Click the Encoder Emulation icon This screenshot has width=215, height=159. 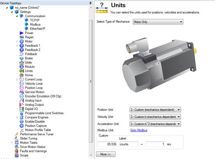21,96
